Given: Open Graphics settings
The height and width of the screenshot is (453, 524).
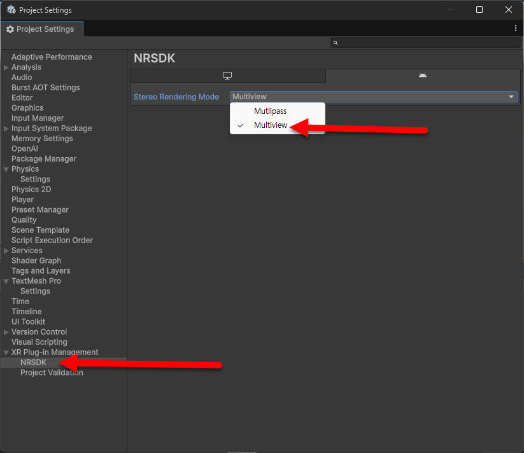Looking at the screenshot, I should pyautogui.click(x=27, y=108).
